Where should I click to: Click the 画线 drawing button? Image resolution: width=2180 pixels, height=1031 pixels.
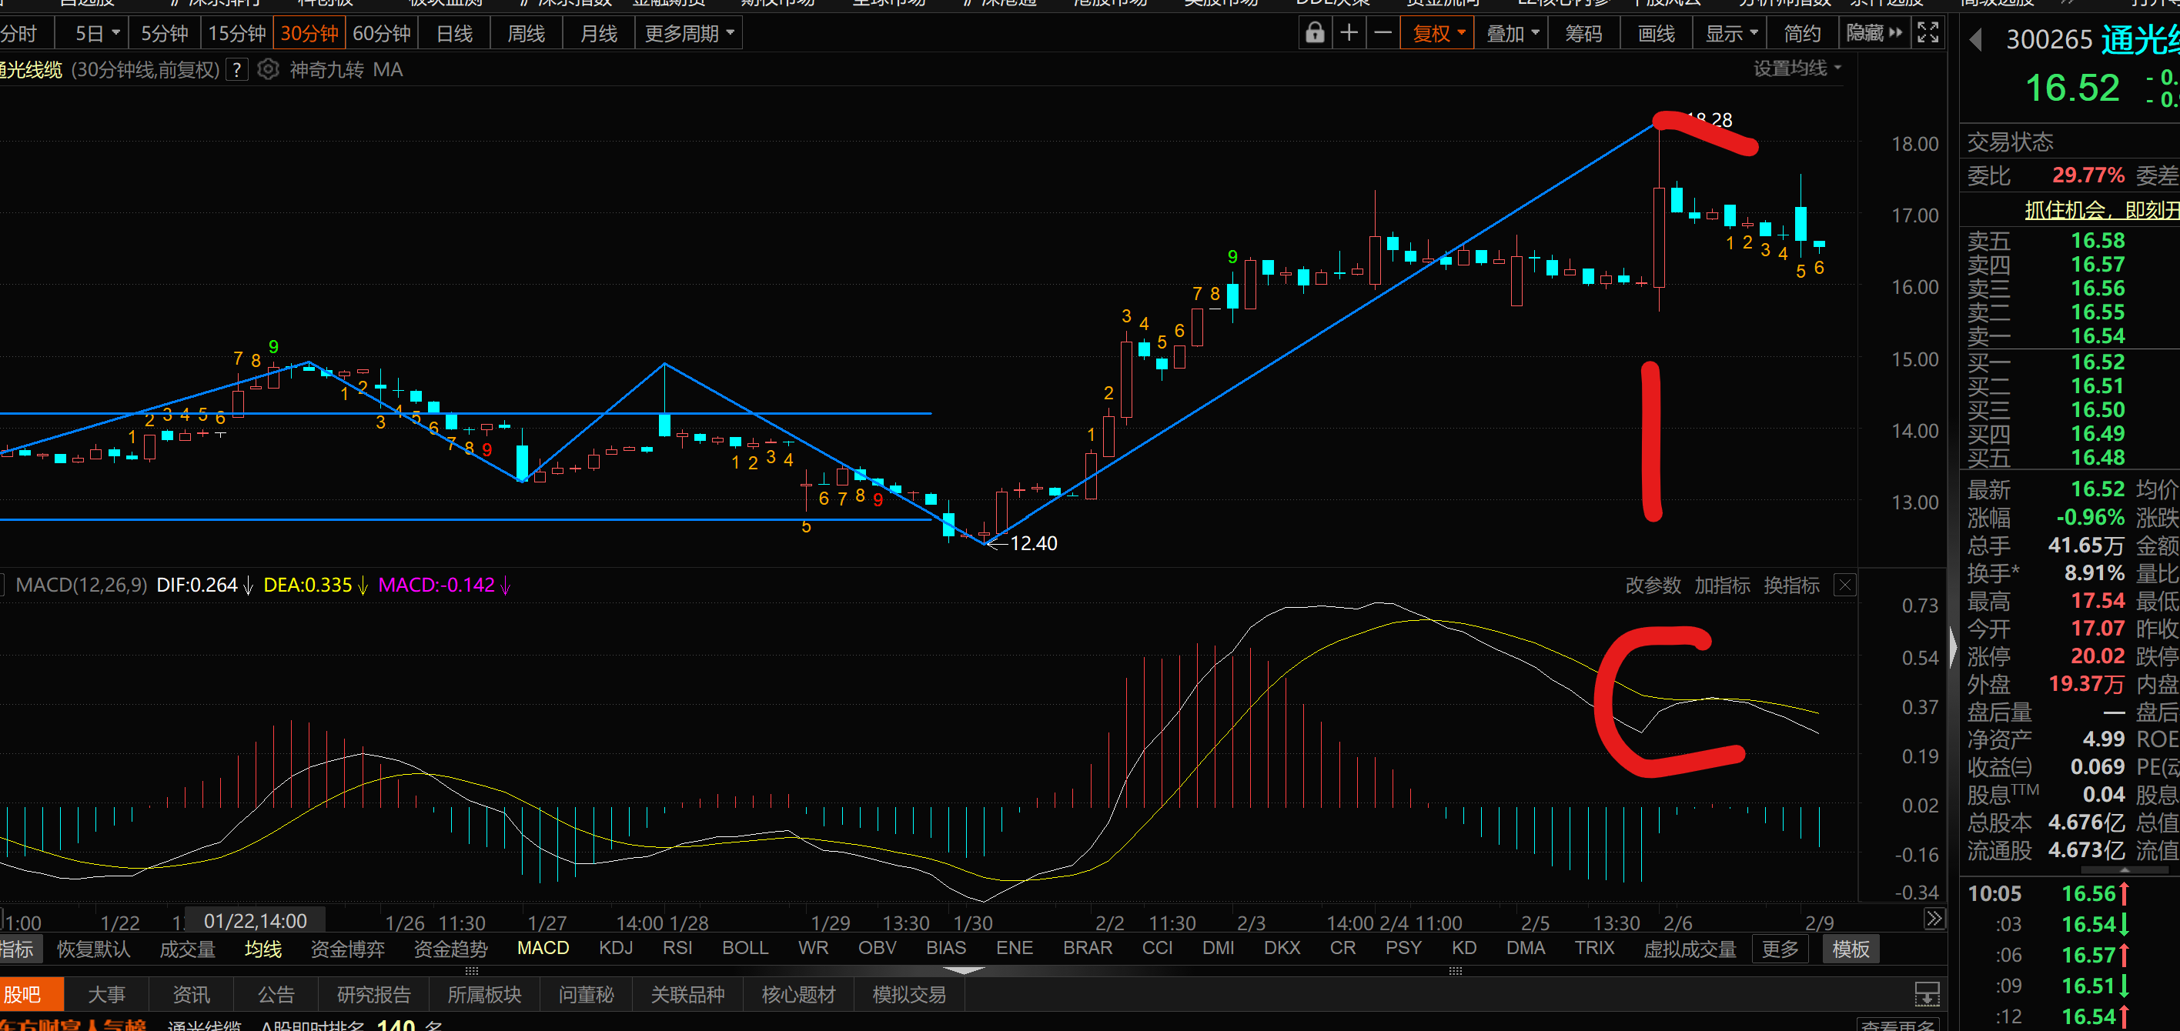pyautogui.click(x=1655, y=33)
